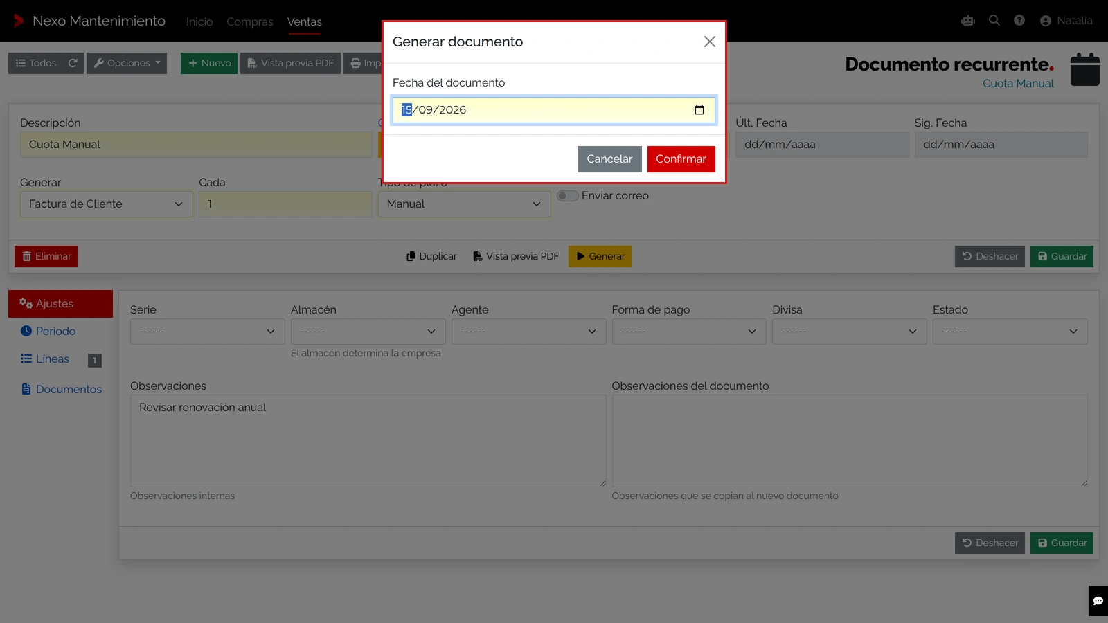1108x623 pixels.
Task: Open the Estado dropdown
Action: tap(1010, 332)
